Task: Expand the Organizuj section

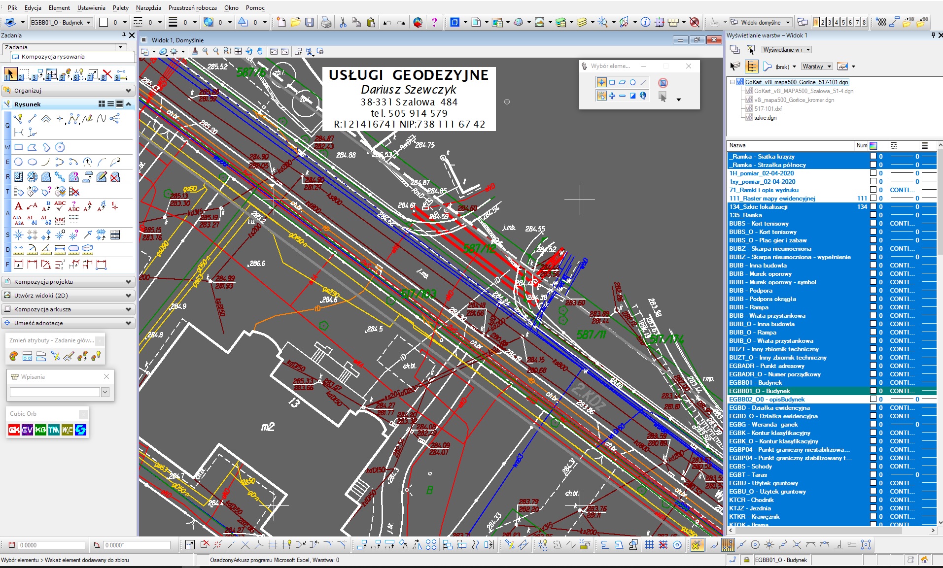Action: point(69,91)
